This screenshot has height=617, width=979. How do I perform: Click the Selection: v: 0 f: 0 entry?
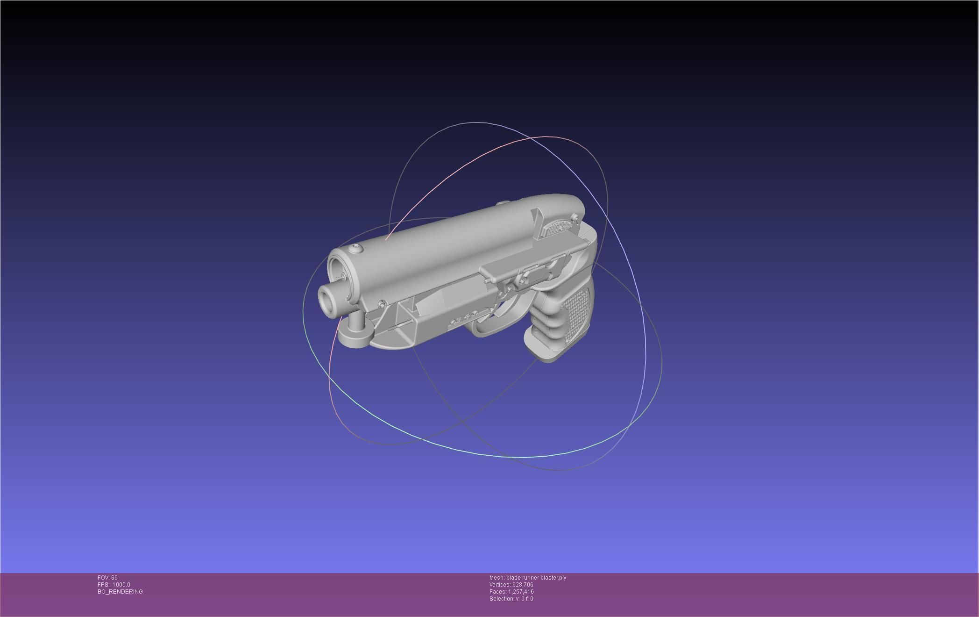tap(511, 599)
